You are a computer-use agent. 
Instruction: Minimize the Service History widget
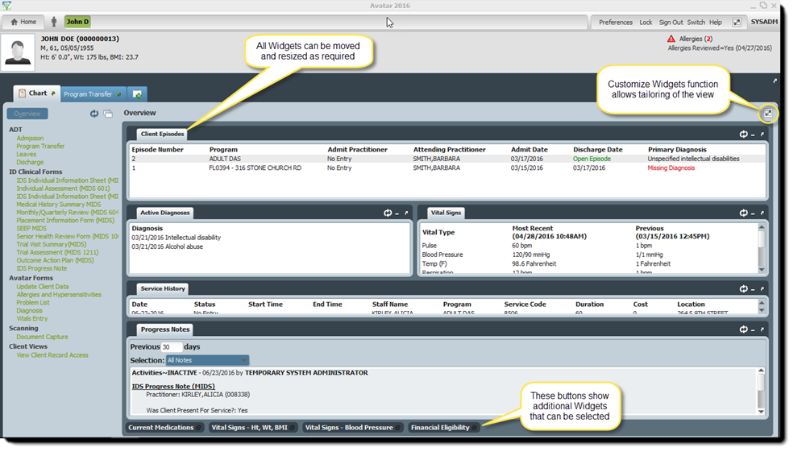coord(753,289)
